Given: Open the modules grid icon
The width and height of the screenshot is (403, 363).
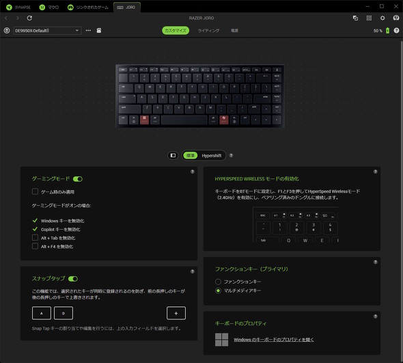Looking at the screenshot, I should (x=369, y=18).
